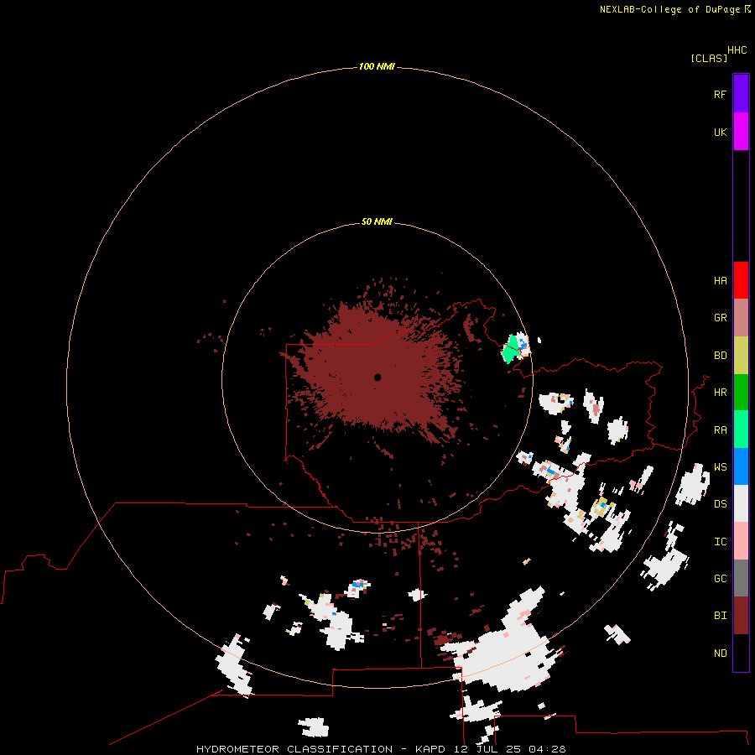
Task: Click the WS legend label
Action: point(720,467)
